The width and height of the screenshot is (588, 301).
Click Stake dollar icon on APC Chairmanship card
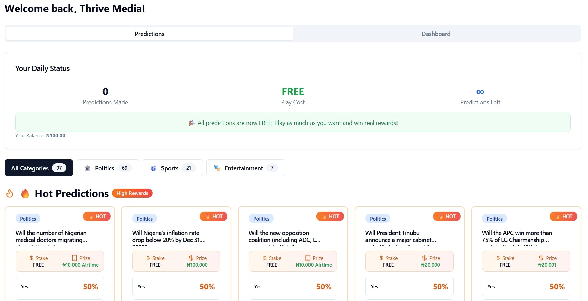point(498,258)
